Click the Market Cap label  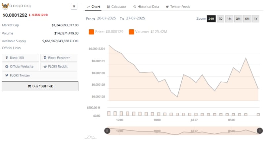point(11,25)
